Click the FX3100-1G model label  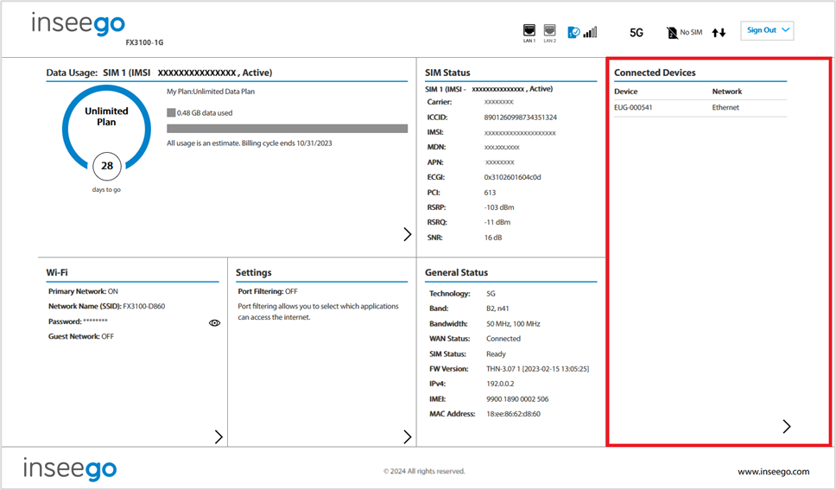pyautogui.click(x=144, y=42)
